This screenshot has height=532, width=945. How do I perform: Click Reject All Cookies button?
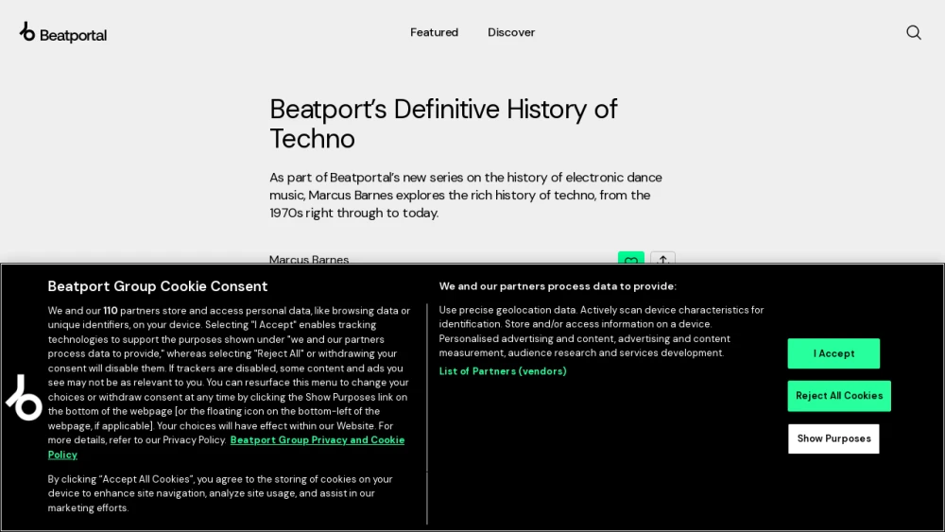click(x=839, y=396)
